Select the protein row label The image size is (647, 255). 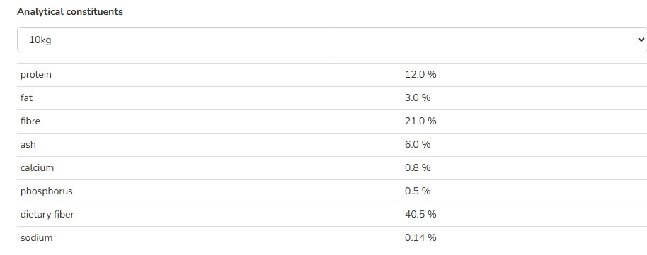(x=36, y=75)
